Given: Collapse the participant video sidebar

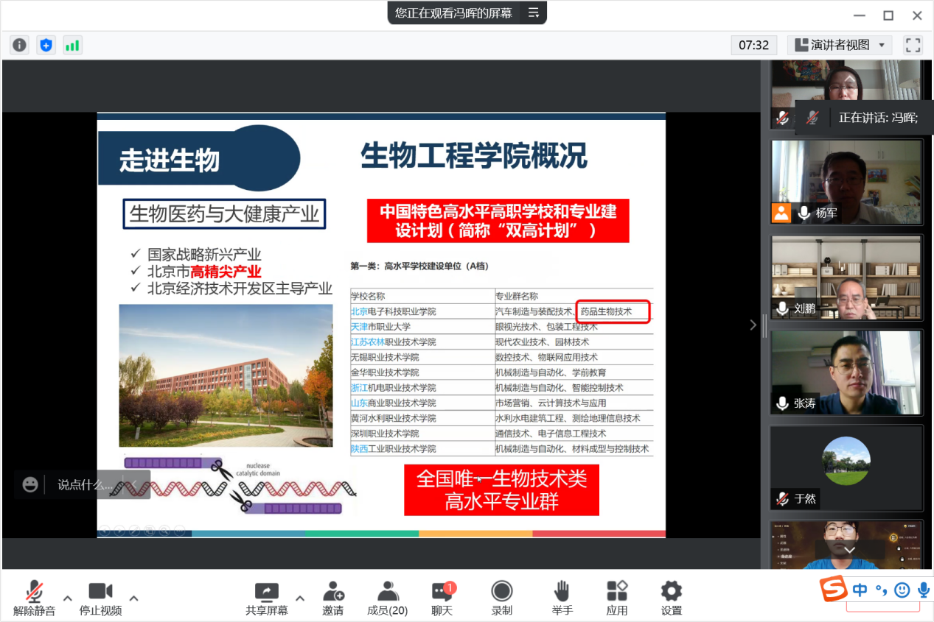Looking at the screenshot, I should coord(753,325).
